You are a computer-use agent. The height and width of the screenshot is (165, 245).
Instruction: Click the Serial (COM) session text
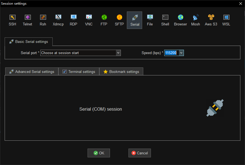pyautogui.click(x=101, y=109)
